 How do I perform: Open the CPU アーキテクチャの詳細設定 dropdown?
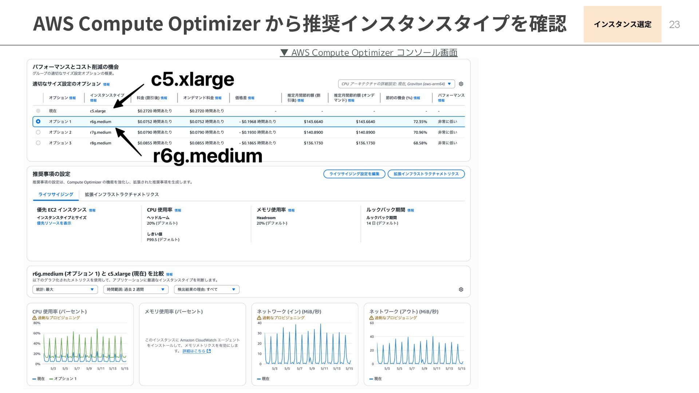pos(396,84)
